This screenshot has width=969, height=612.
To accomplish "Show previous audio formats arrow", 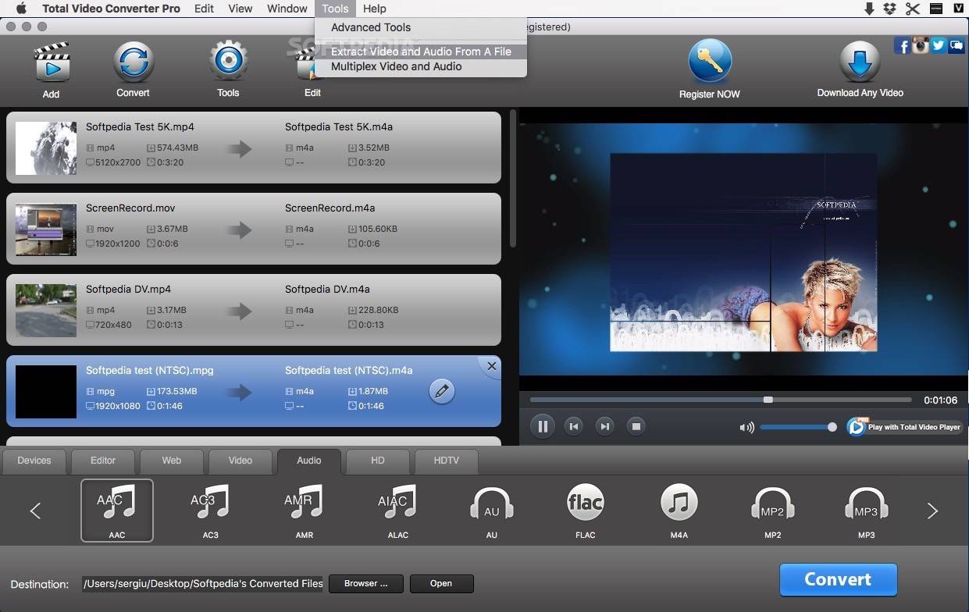I will click(35, 511).
